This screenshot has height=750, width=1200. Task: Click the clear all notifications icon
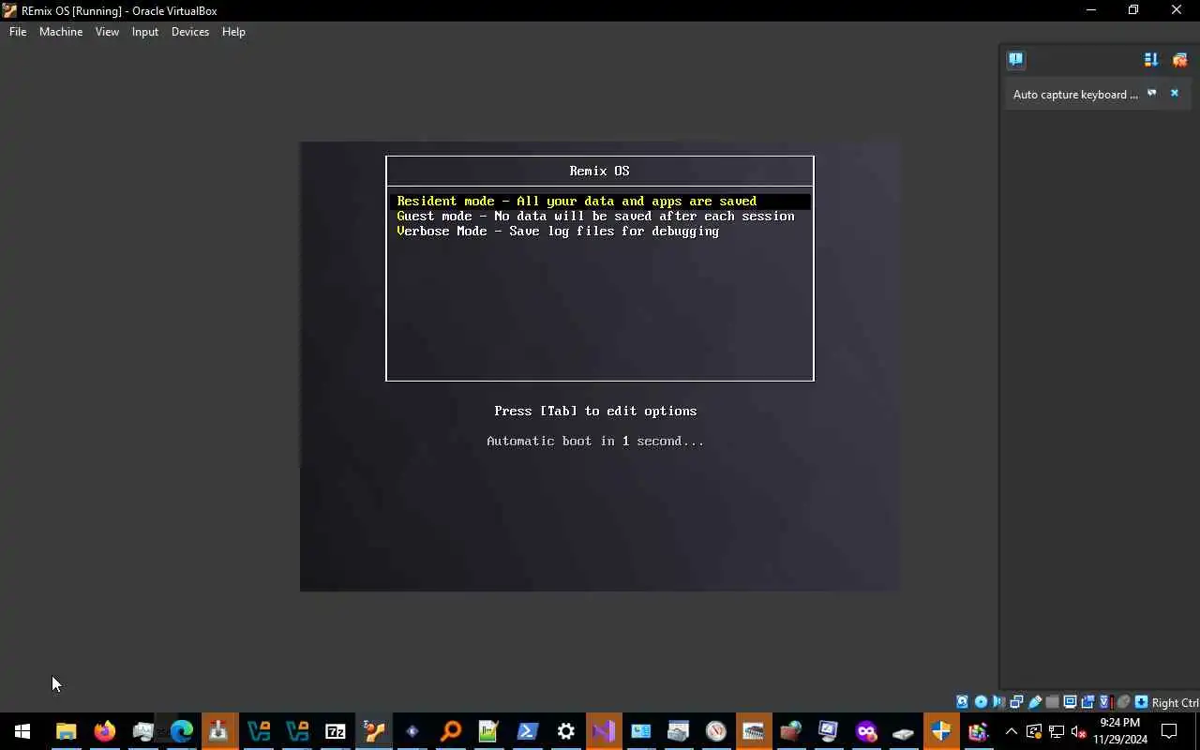[x=1179, y=60]
